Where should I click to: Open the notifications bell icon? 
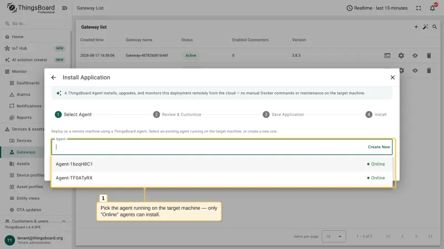tap(432, 8)
